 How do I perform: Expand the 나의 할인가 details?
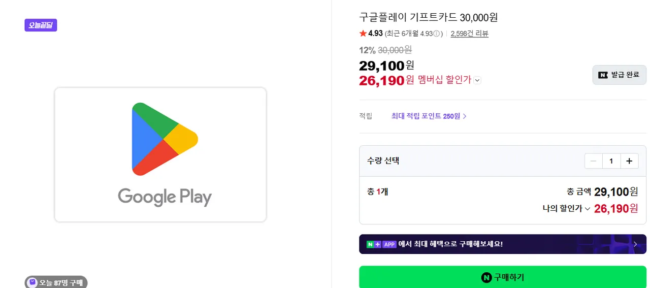coord(587,208)
